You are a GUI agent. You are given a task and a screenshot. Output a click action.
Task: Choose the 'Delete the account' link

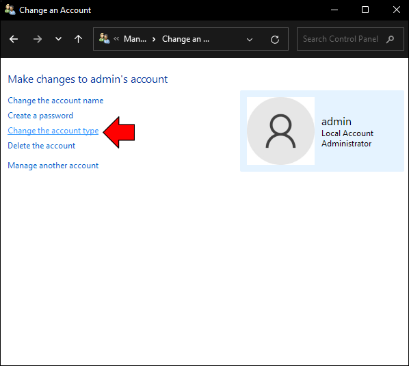42,146
